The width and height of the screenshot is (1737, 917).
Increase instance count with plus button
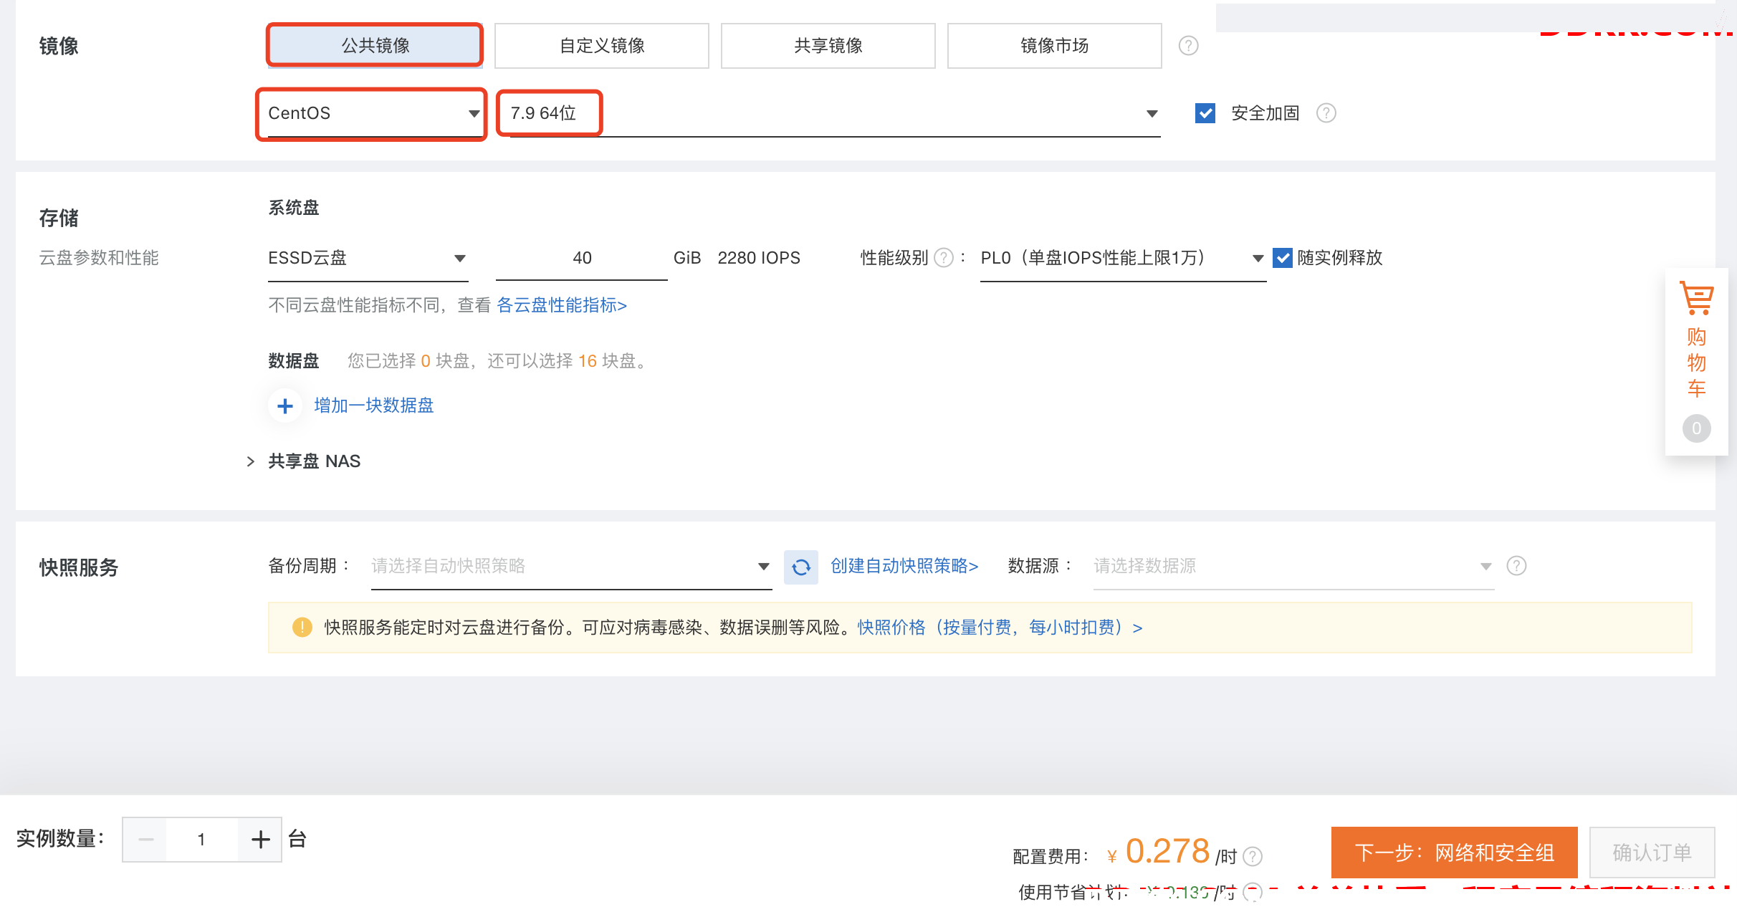[260, 840]
